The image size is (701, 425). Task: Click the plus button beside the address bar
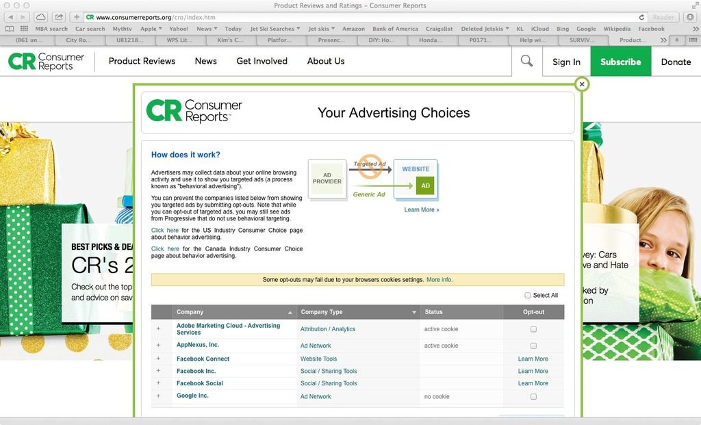77,17
